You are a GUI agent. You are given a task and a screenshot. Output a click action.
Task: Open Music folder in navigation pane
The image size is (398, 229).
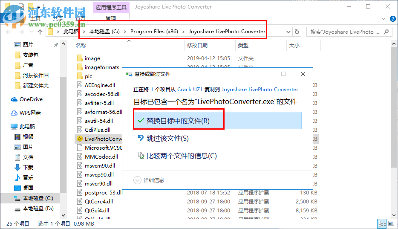point(24,177)
